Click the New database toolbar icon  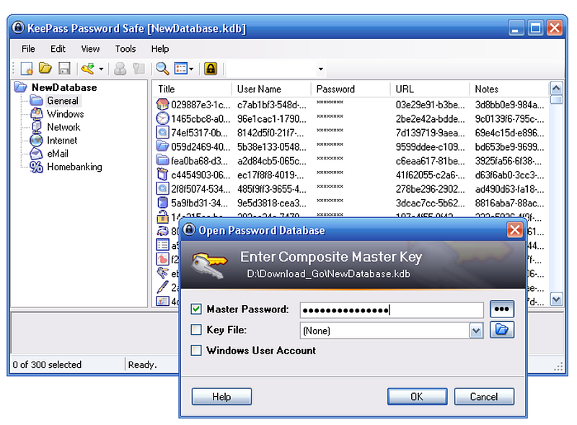[x=27, y=69]
